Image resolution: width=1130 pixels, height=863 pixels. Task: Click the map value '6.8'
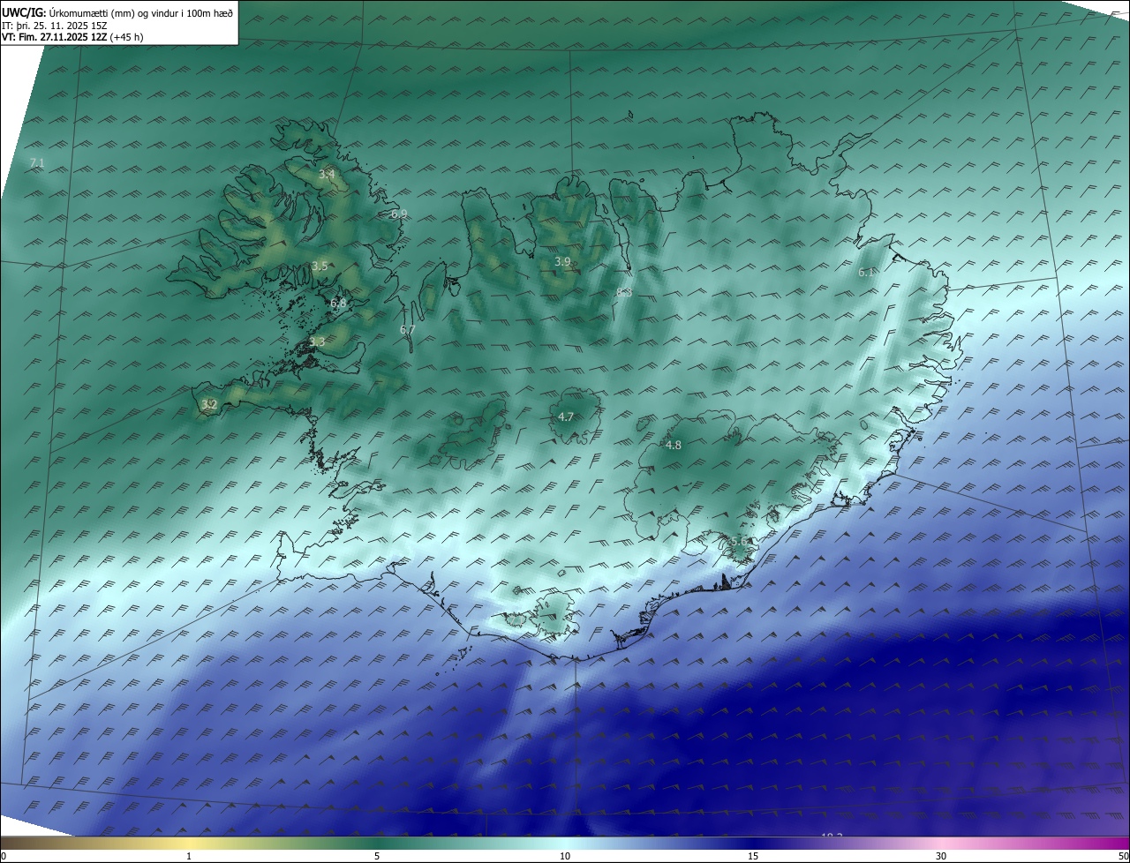(x=338, y=303)
